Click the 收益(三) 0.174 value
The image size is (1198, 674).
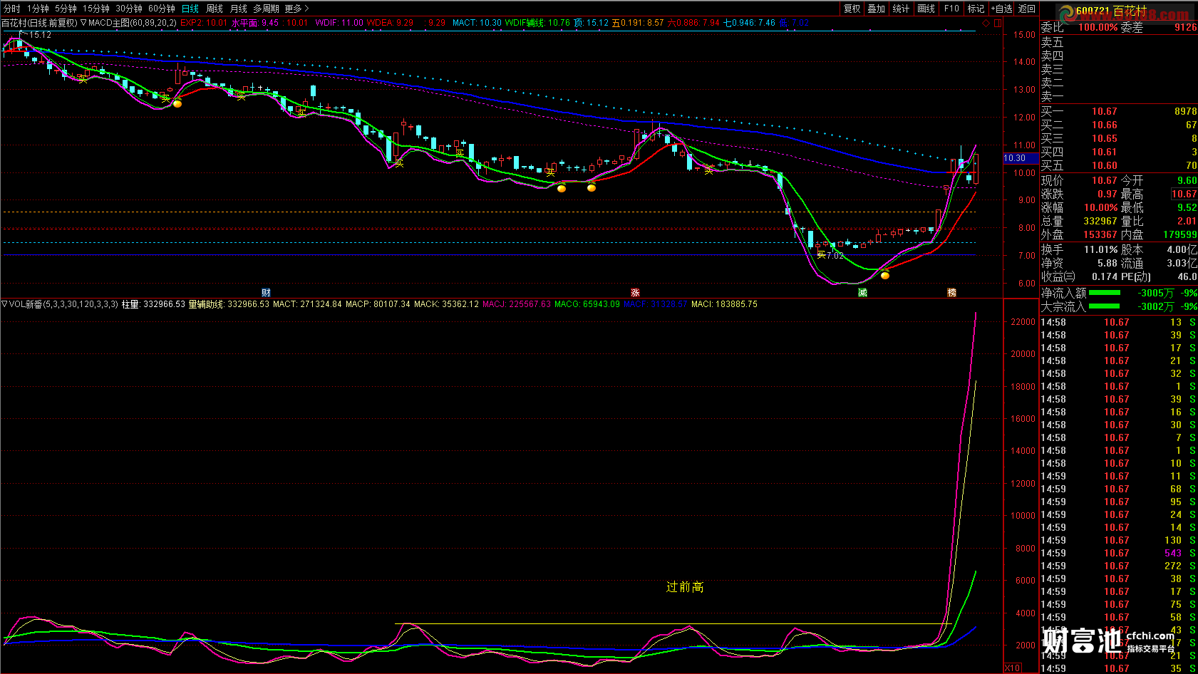[x=1105, y=276]
